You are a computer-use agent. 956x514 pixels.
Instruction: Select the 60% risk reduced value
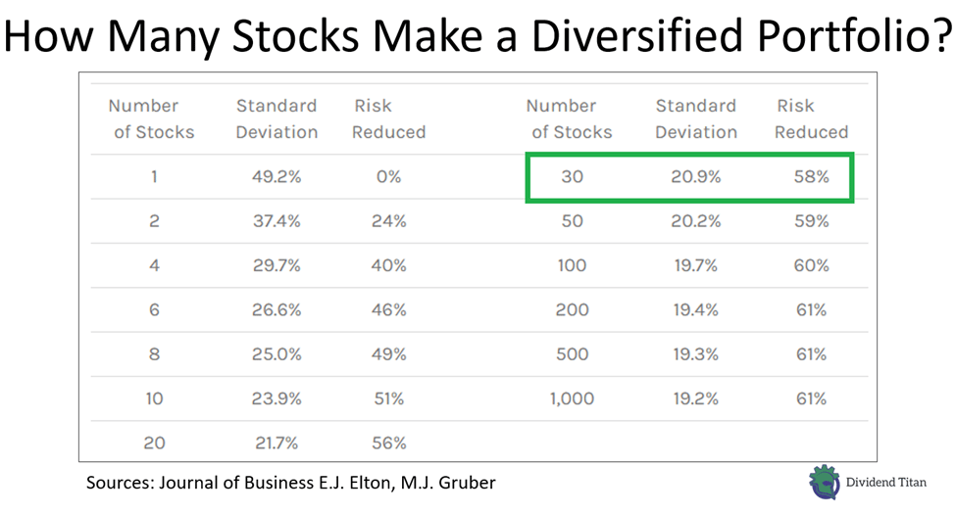click(812, 265)
